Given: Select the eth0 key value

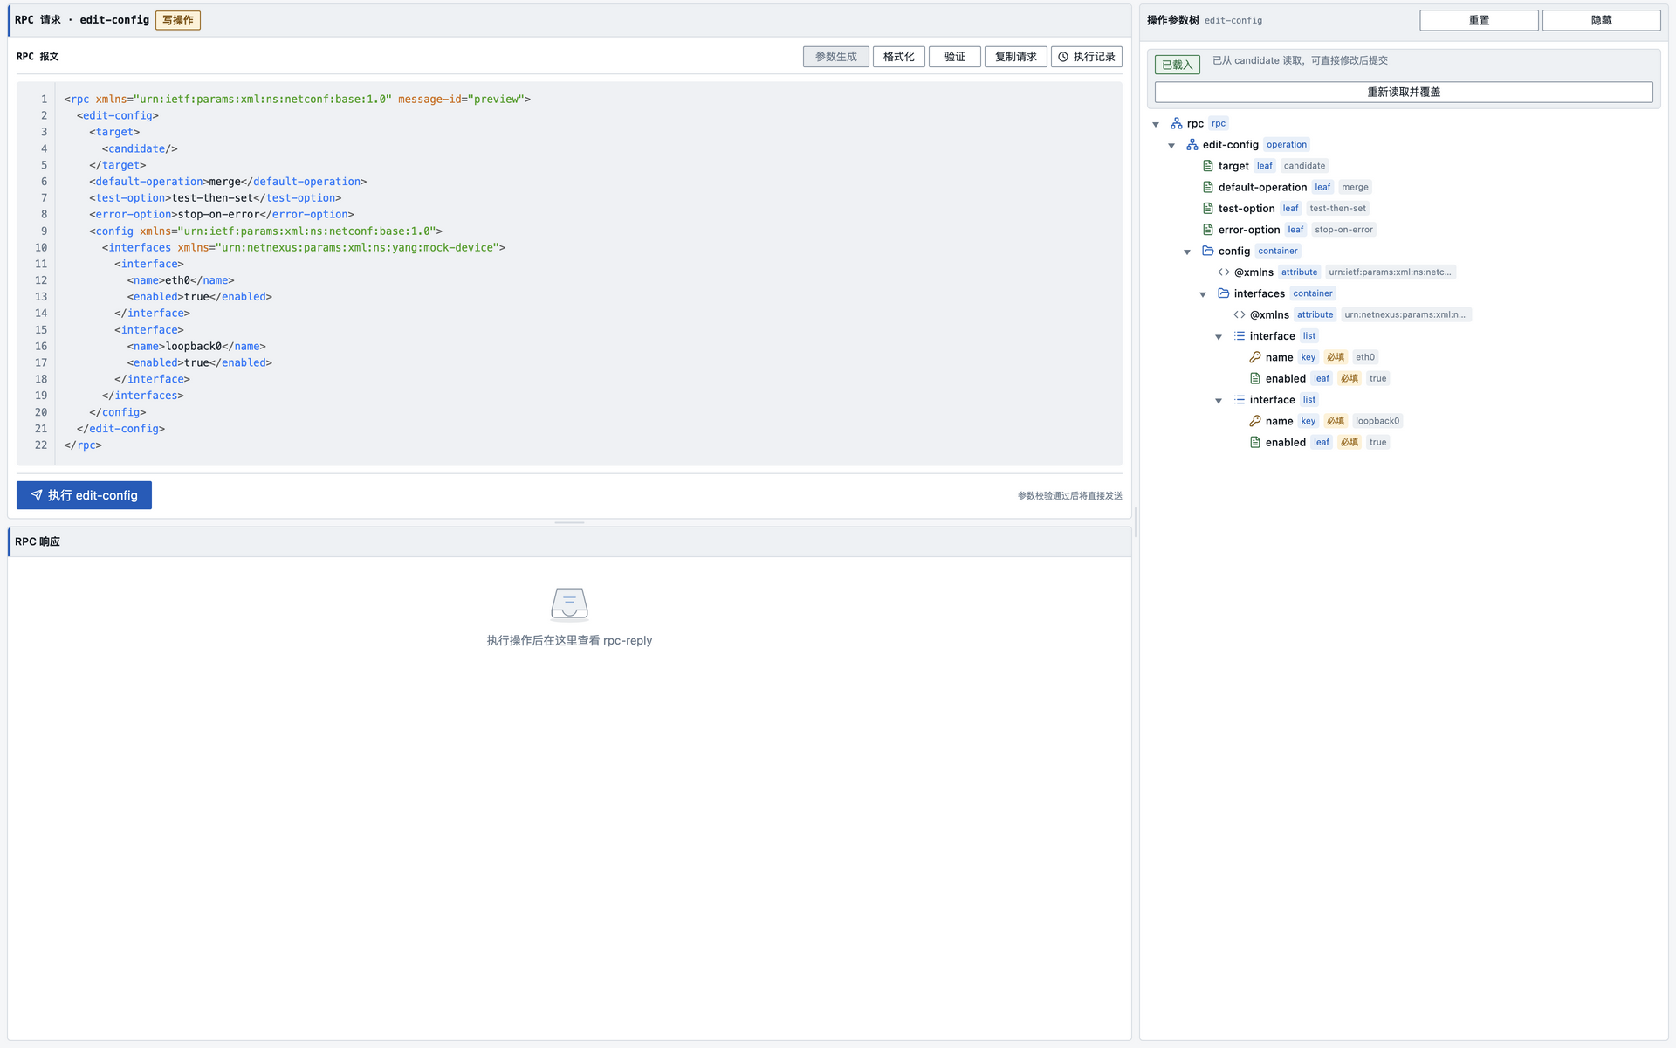Looking at the screenshot, I should (x=1365, y=357).
